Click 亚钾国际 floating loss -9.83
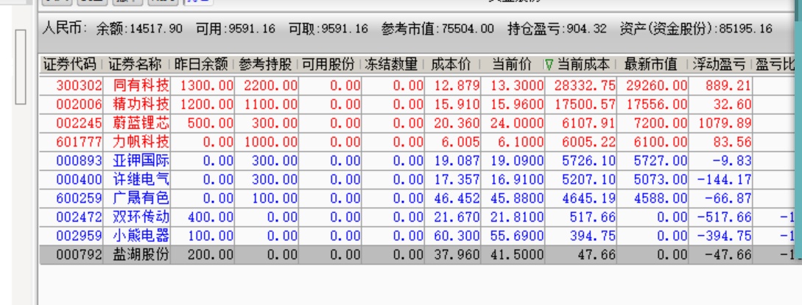This screenshot has width=802, height=305. (732, 161)
